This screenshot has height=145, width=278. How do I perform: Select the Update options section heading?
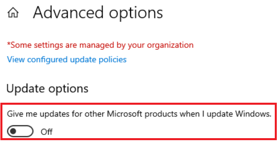click(x=47, y=89)
